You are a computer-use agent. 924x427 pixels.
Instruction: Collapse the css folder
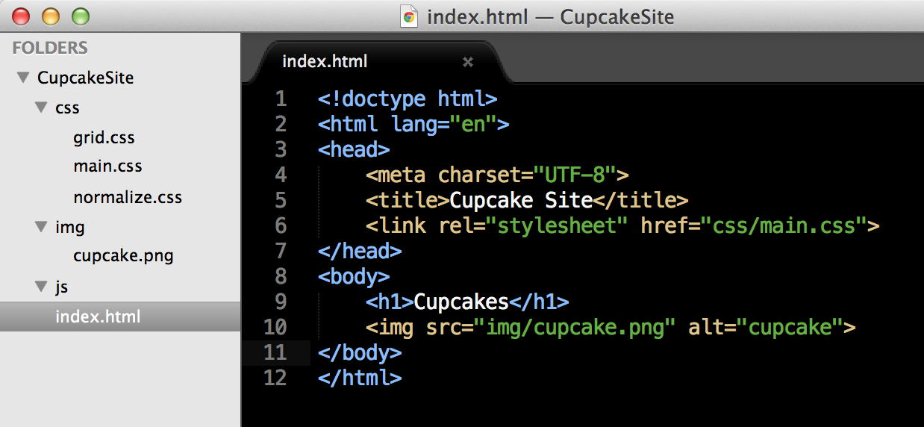point(40,107)
